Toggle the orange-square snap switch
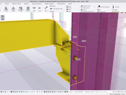 click(x=65, y=92)
